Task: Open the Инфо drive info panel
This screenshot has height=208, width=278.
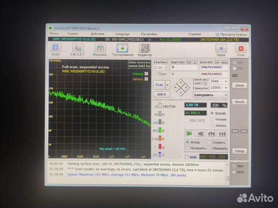Action: tap(56, 50)
